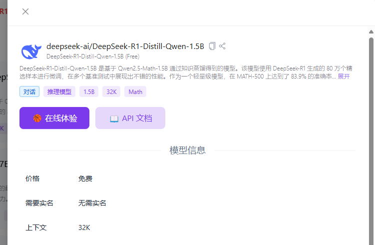Click the 1.5B tag

(x=89, y=91)
